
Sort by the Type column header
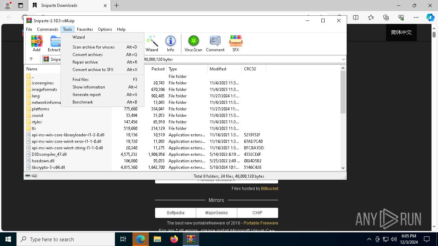(187, 69)
